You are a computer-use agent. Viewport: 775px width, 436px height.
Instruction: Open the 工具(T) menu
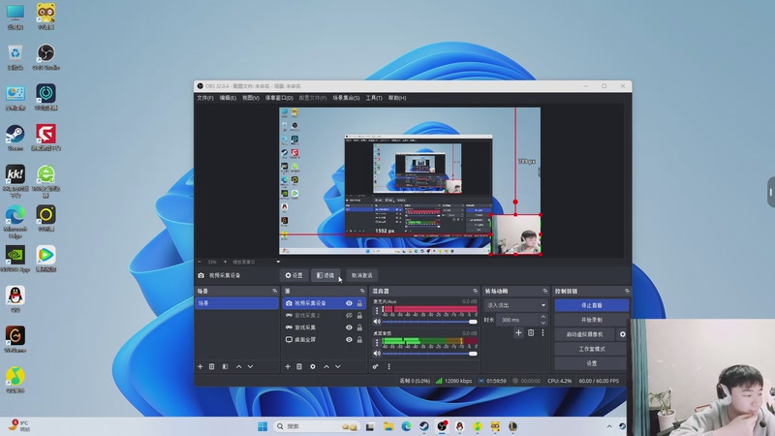[373, 98]
